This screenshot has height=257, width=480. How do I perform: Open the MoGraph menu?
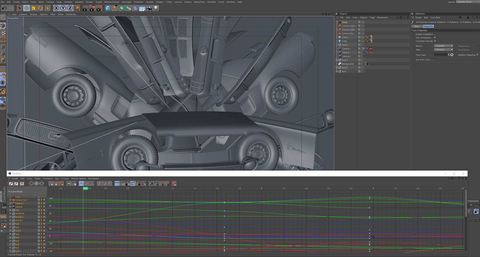(x=126, y=2)
